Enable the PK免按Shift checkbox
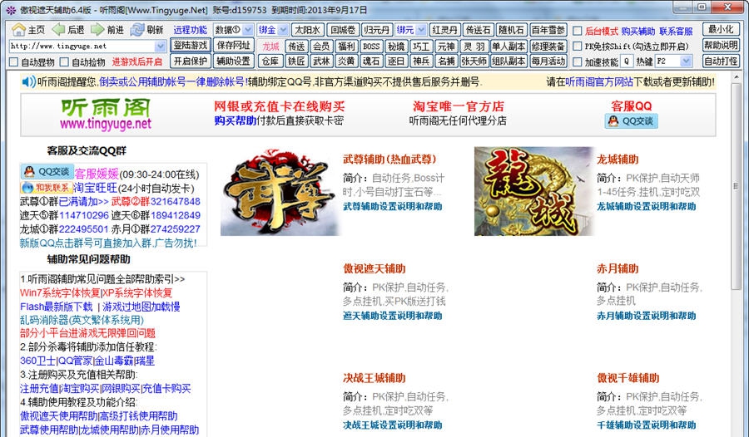Screen dimensions: 749x437 [577, 47]
